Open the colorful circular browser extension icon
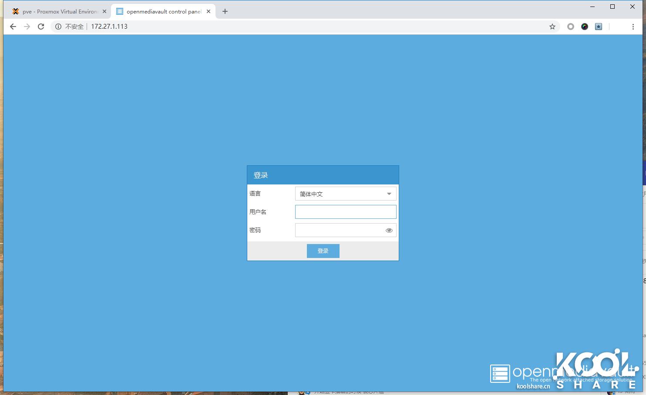The height and width of the screenshot is (395, 646). tap(584, 27)
